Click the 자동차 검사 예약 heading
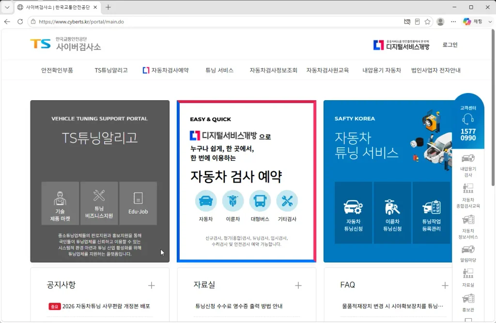496x323 pixels. tap(236, 177)
